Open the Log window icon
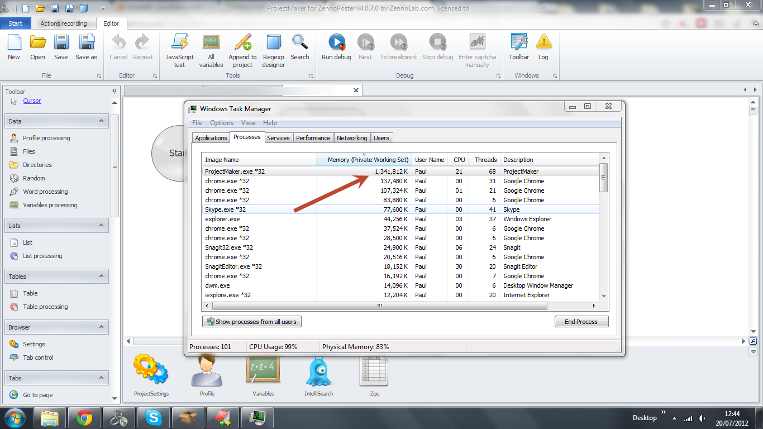The height and width of the screenshot is (429, 763). 543,42
